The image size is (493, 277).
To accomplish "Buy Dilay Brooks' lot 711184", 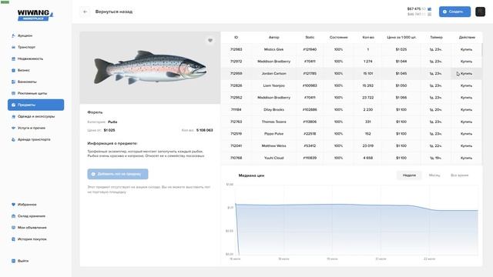I will coord(466,109).
